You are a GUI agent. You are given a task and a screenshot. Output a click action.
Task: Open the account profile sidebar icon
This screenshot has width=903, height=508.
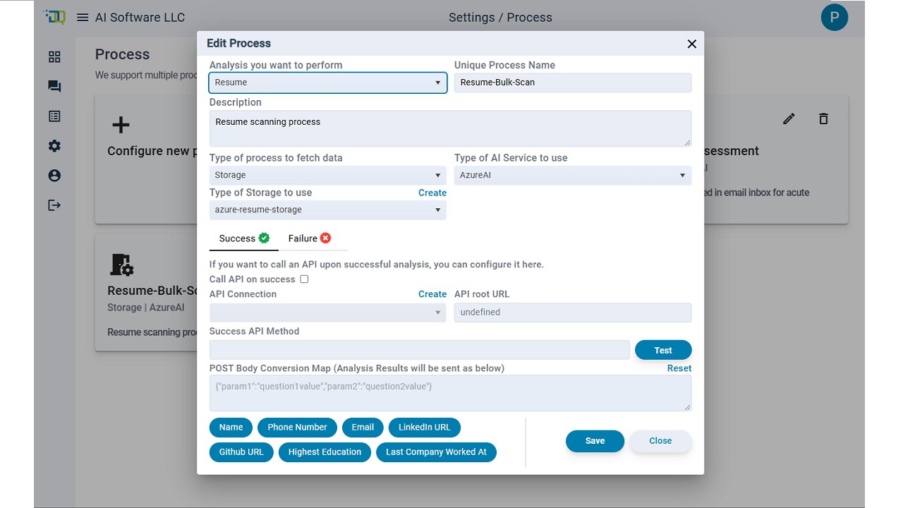click(x=54, y=176)
